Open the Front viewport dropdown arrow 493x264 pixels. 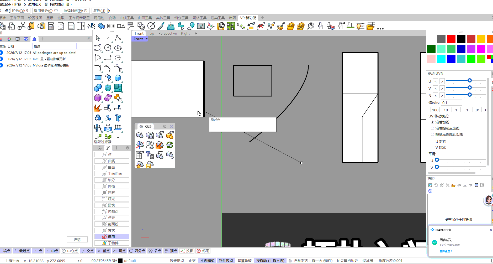(146, 39)
